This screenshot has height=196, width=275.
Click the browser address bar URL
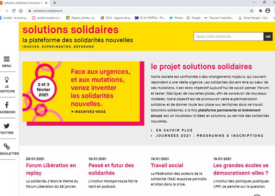[48, 11]
